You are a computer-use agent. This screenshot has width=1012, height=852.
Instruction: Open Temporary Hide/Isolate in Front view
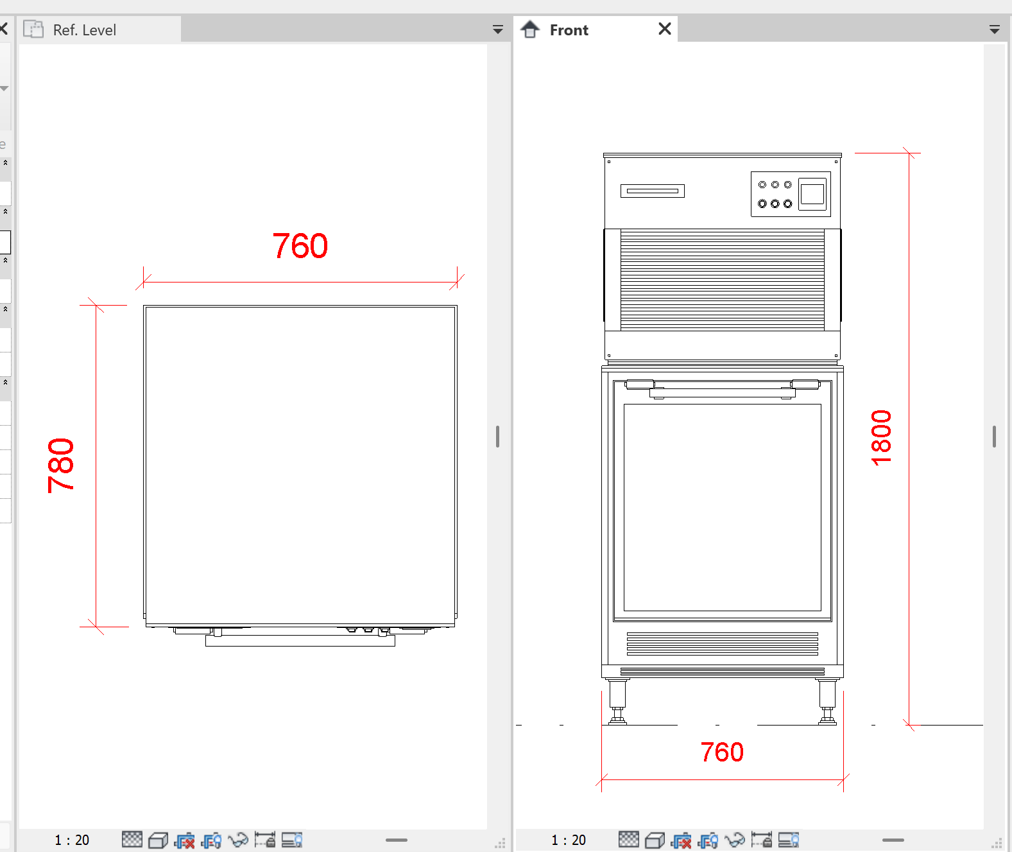735,840
